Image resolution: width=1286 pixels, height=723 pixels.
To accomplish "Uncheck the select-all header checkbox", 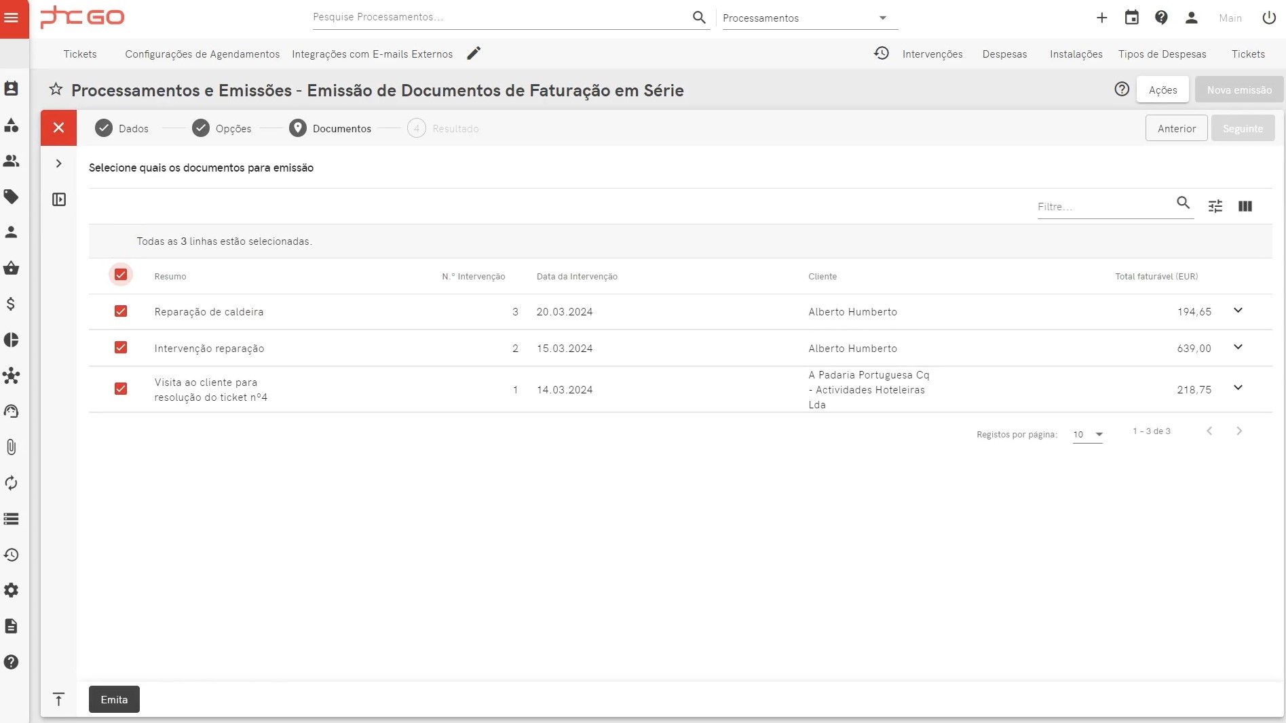I will (x=121, y=275).
